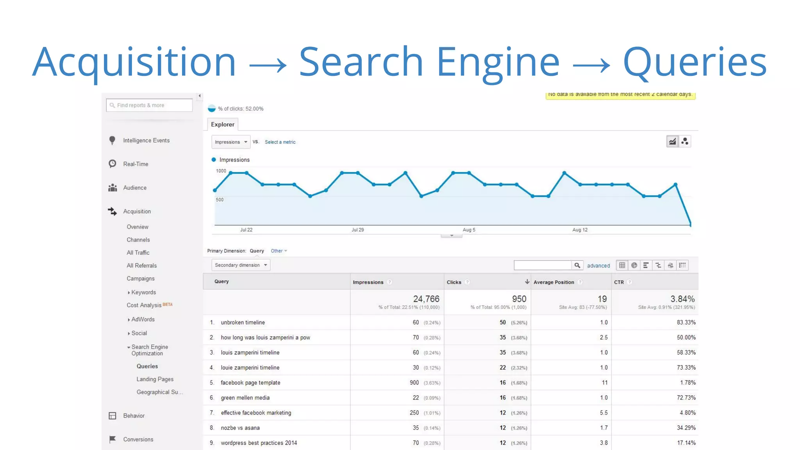
Task: Click the Behavior panel icon
Action: [x=112, y=416]
